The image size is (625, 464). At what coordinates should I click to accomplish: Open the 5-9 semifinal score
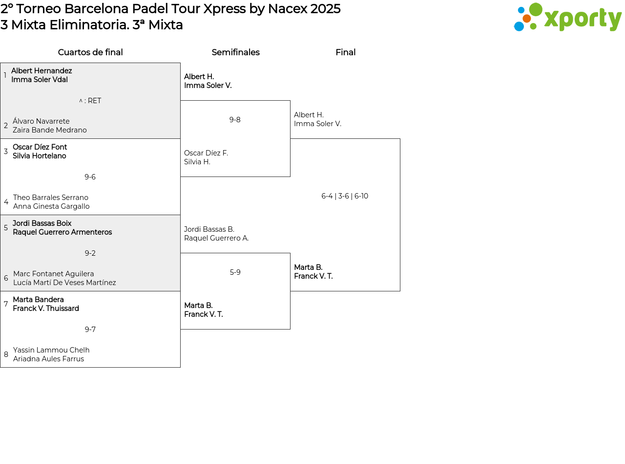(235, 272)
